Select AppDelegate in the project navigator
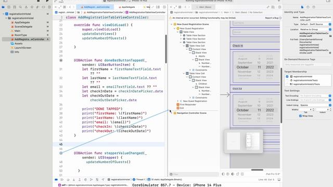Image resolution: width=333 pixels, height=187 pixels. (x=22, y=22)
